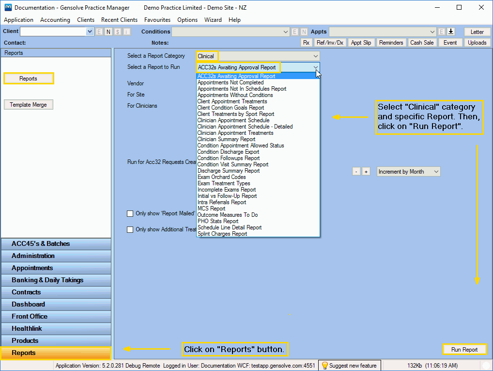Choose PHO Stats Report
Screen dimensions: 493x371
(258, 221)
